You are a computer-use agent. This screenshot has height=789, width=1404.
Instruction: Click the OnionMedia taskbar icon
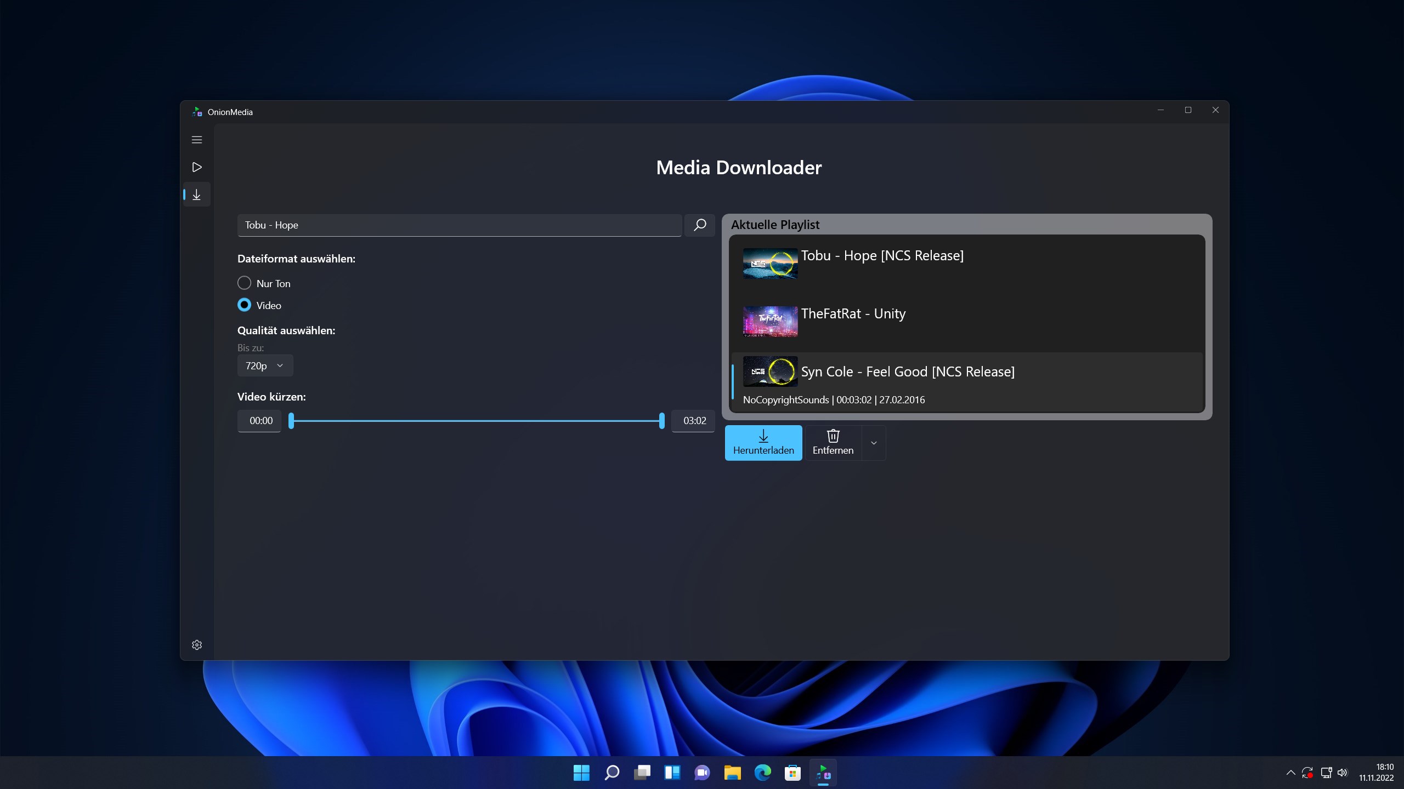click(x=823, y=773)
